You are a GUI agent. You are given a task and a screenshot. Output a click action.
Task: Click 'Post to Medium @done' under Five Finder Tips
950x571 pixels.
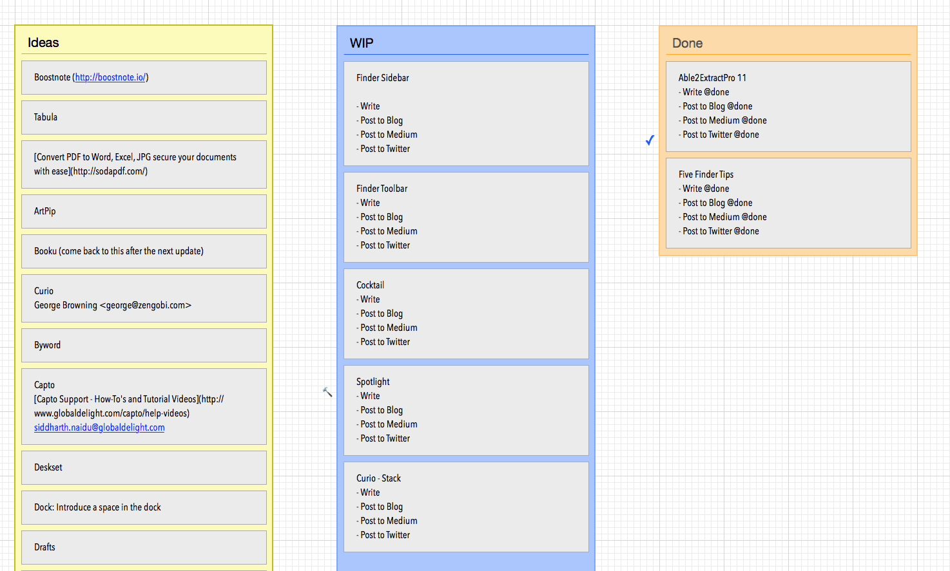click(722, 217)
